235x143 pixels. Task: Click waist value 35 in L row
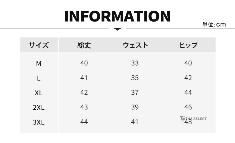[x=135, y=78]
